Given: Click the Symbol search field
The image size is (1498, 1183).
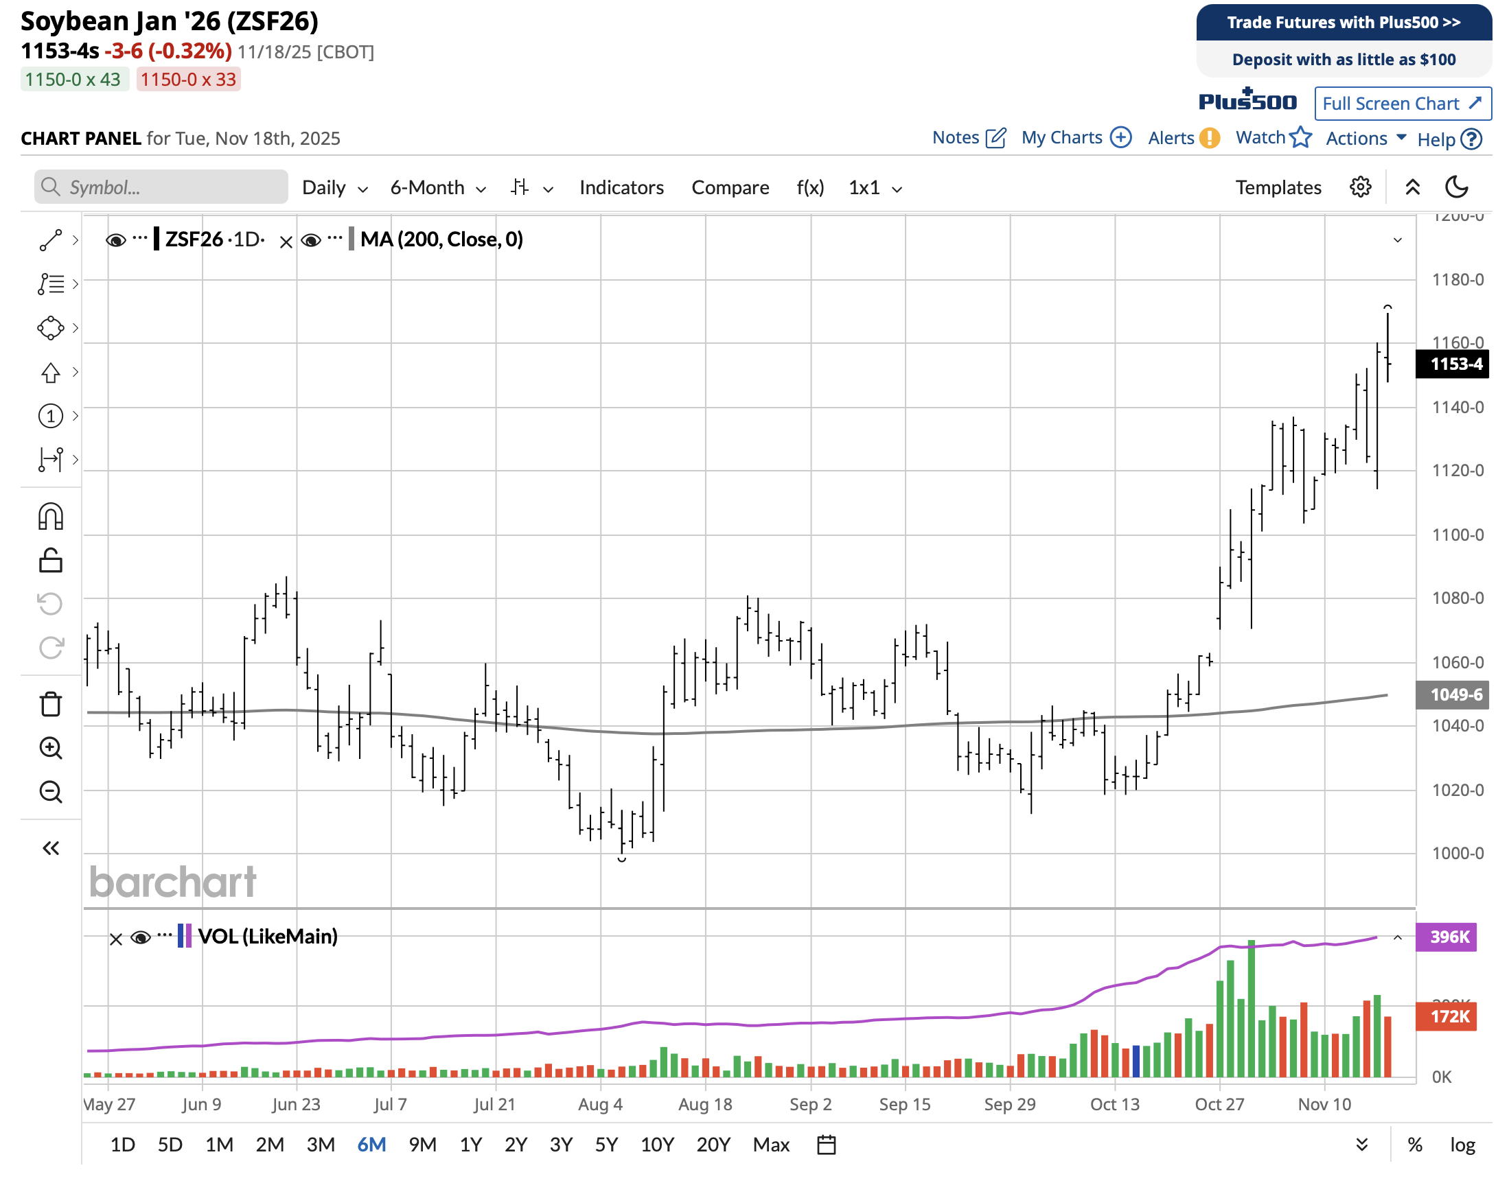Looking at the screenshot, I should [x=161, y=187].
